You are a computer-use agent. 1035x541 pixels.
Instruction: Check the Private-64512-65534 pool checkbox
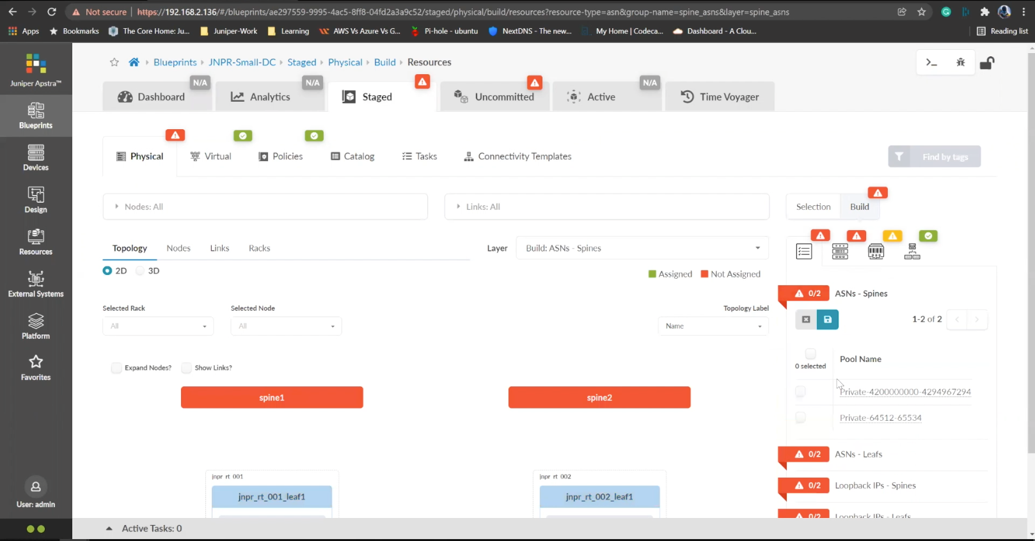pyautogui.click(x=800, y=418)
